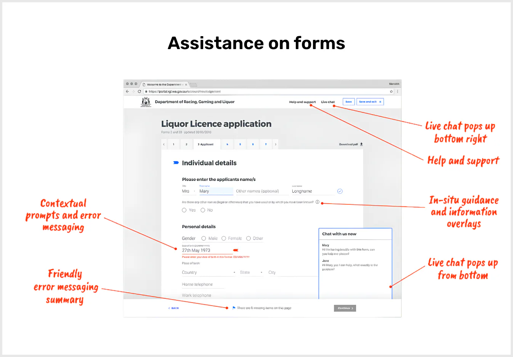The height and width of the screenshot is (357, 513).
Task: Select No for other names question
Action: [x=203, y=210]
